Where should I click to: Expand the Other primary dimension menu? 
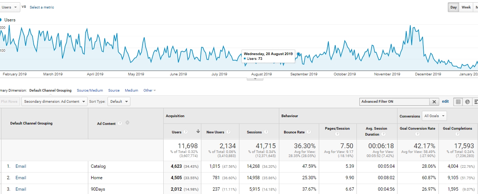[x=150, y=90]
